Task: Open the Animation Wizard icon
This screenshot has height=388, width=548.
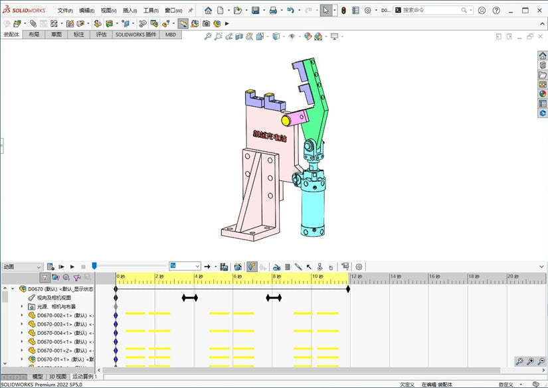Action: click(238, 267)
